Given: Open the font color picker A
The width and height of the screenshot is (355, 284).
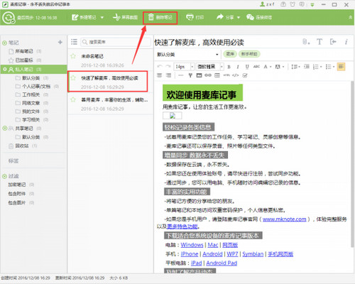Looking at the screenshot, I should [x=267, y=67].
